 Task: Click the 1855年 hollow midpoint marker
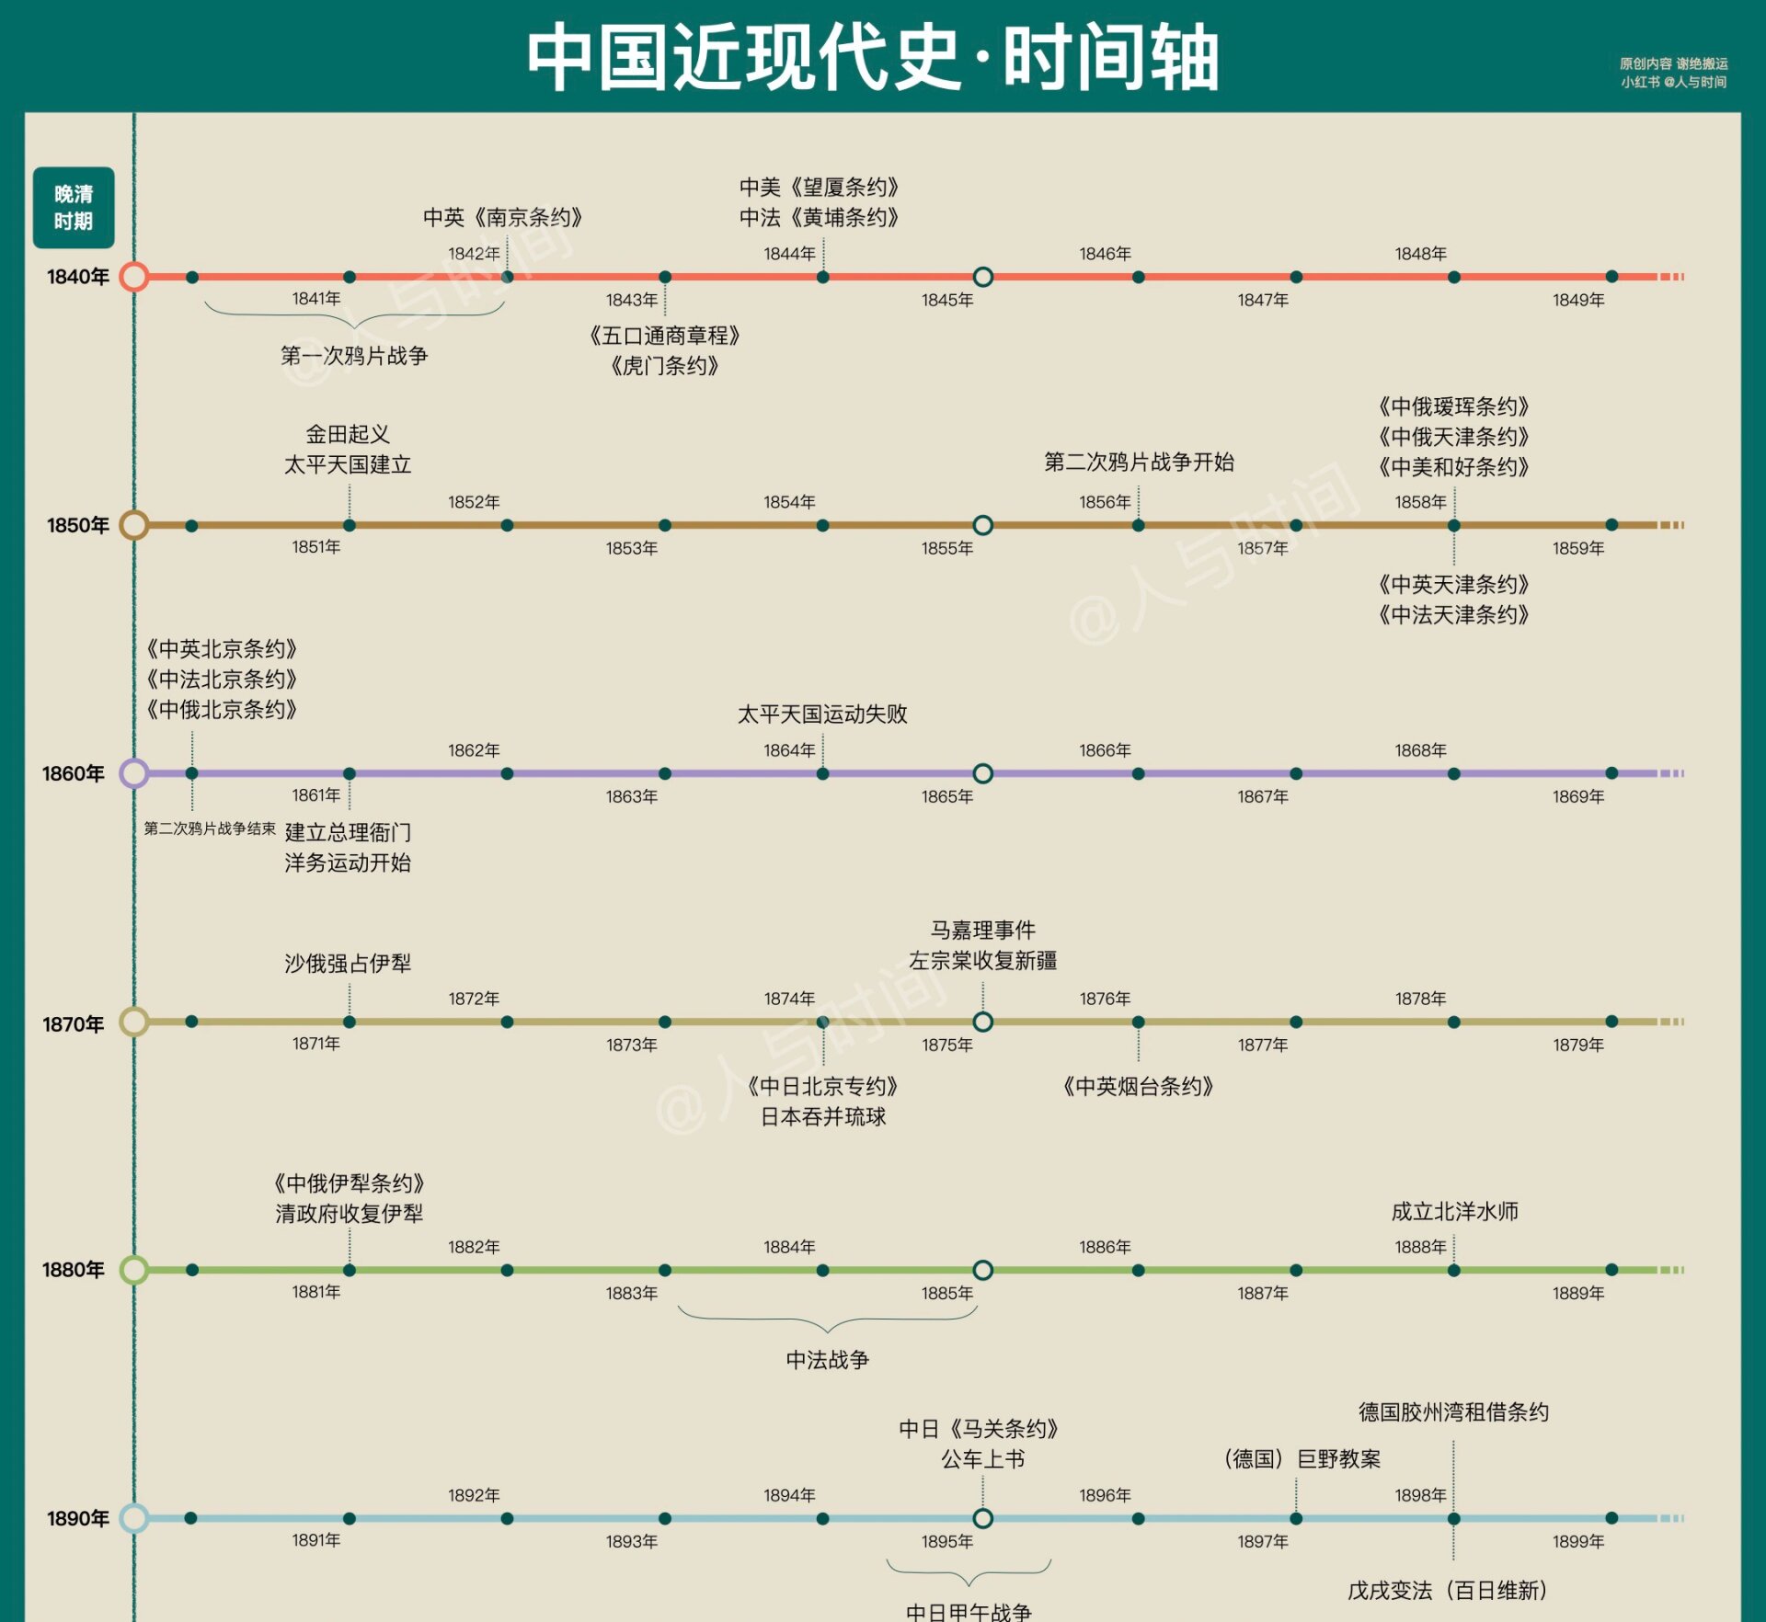coord(982,525)
